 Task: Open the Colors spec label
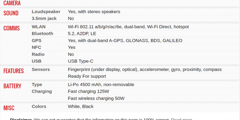pos(39,107)
